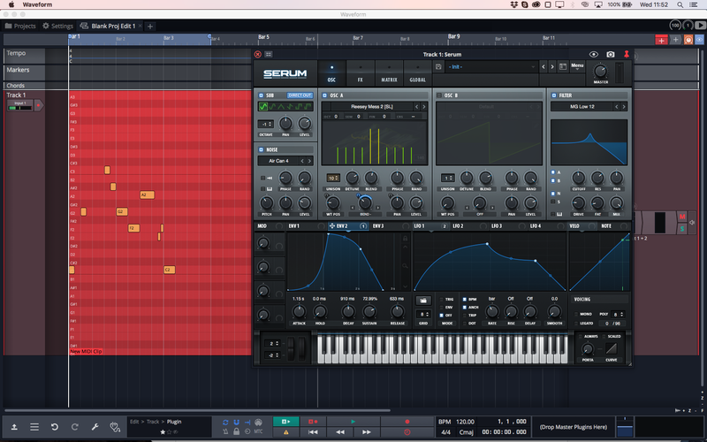
Task: Click the undo arrow icon
Action: (x=55, y=427)
